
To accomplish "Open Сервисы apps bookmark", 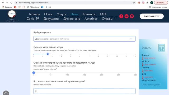I will pos(7,7).
